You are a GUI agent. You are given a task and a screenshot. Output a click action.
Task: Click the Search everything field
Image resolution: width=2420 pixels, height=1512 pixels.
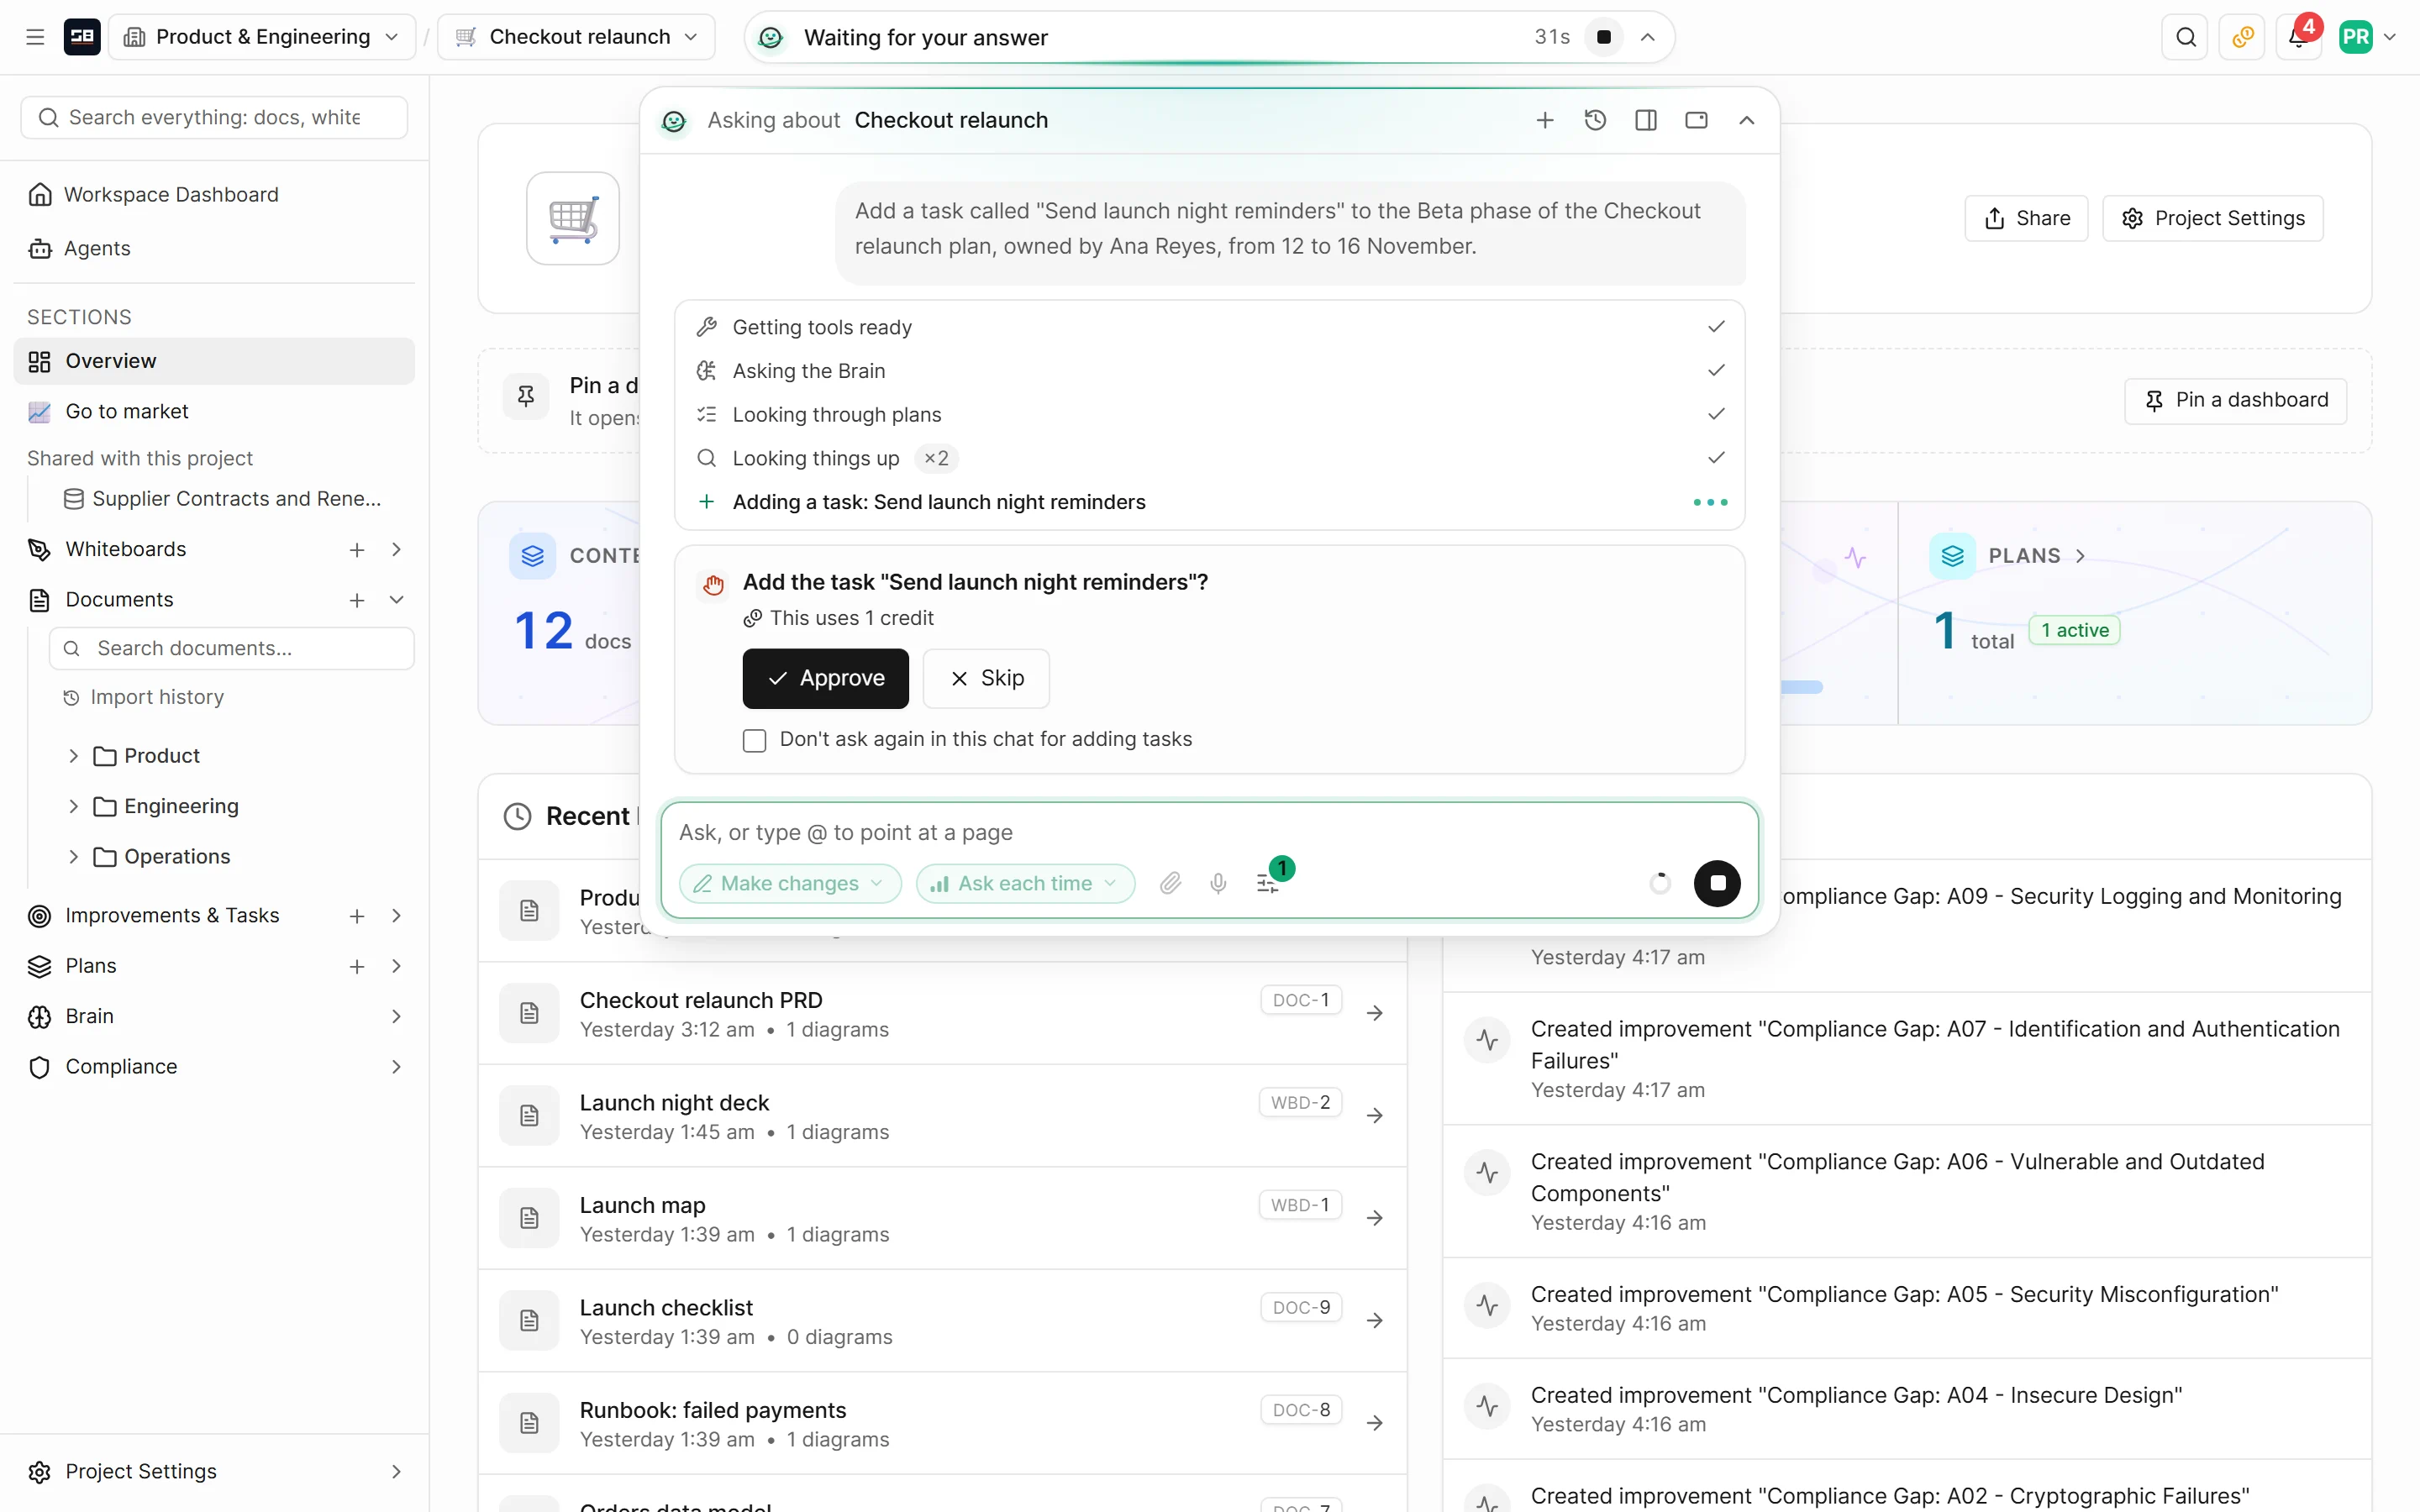(214, 118)
